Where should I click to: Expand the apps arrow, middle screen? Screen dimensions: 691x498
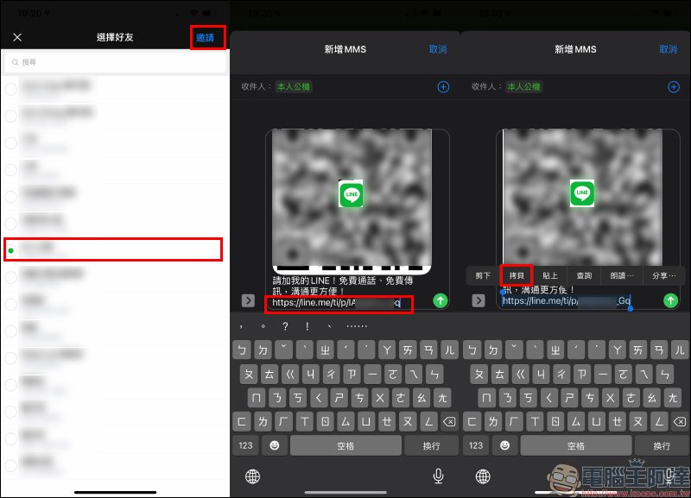(249, 300)
